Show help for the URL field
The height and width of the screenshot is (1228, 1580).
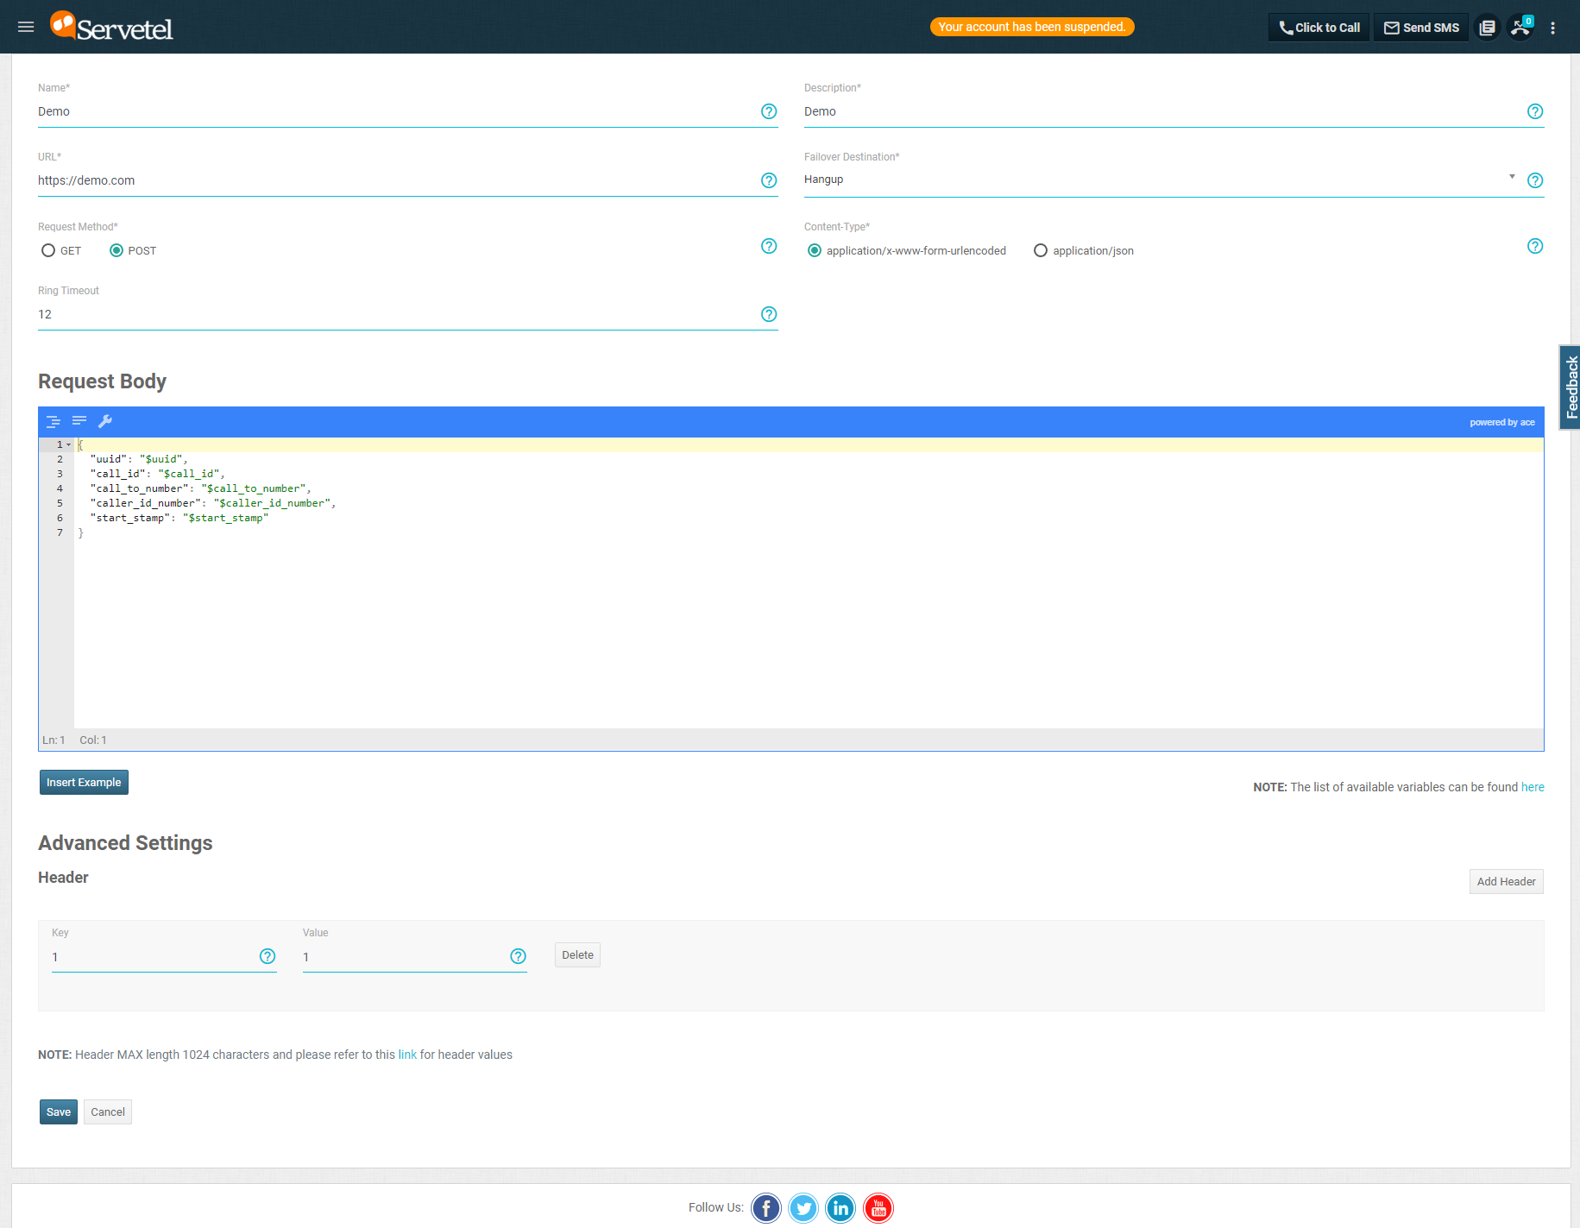[769, 180]
